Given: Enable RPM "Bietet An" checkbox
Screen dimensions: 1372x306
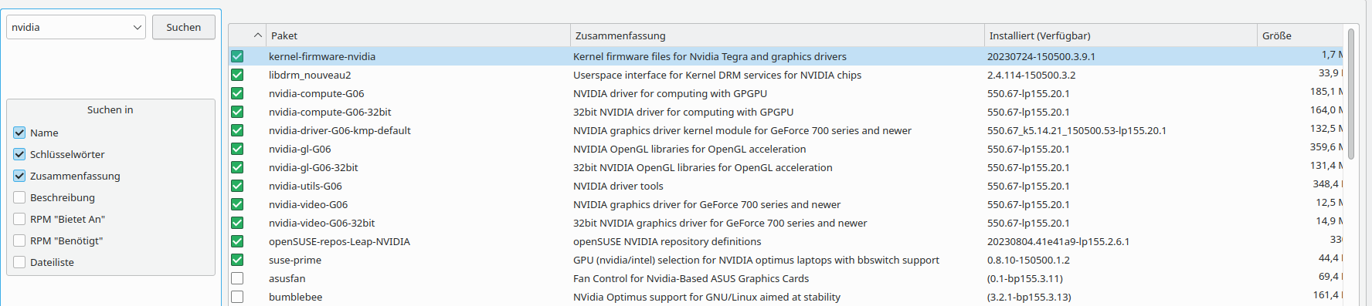Looking at the screenshot, I should [19, 219].
